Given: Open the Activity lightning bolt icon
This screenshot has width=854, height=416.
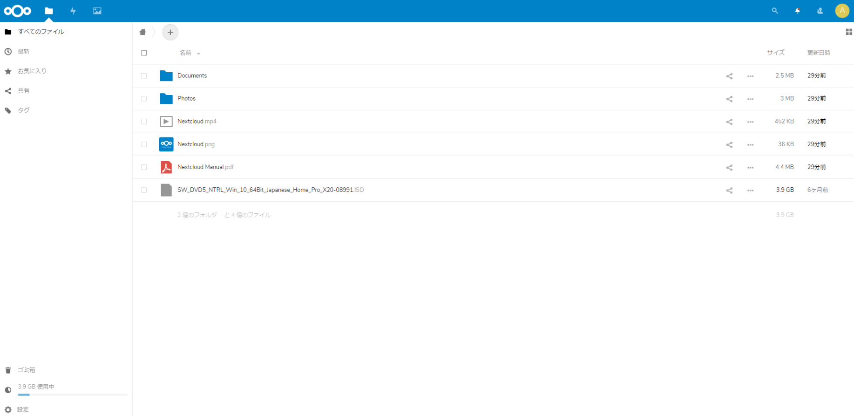Looking at the screenshot, I should point(73,11).
